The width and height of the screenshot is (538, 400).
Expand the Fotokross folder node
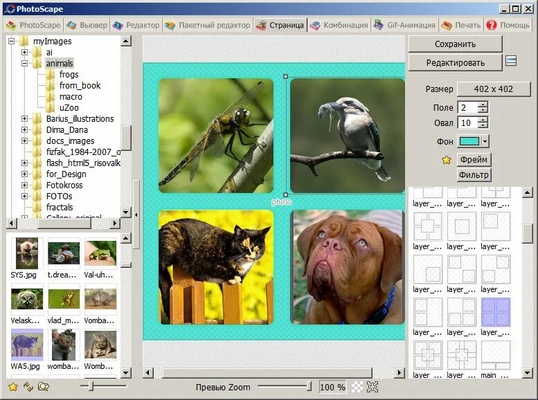tap(24, 185)
